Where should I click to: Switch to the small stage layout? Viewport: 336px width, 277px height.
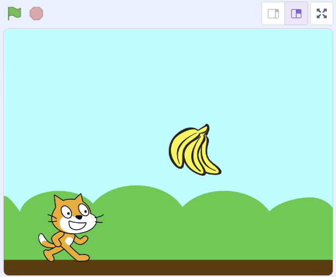tap(273, 14)
